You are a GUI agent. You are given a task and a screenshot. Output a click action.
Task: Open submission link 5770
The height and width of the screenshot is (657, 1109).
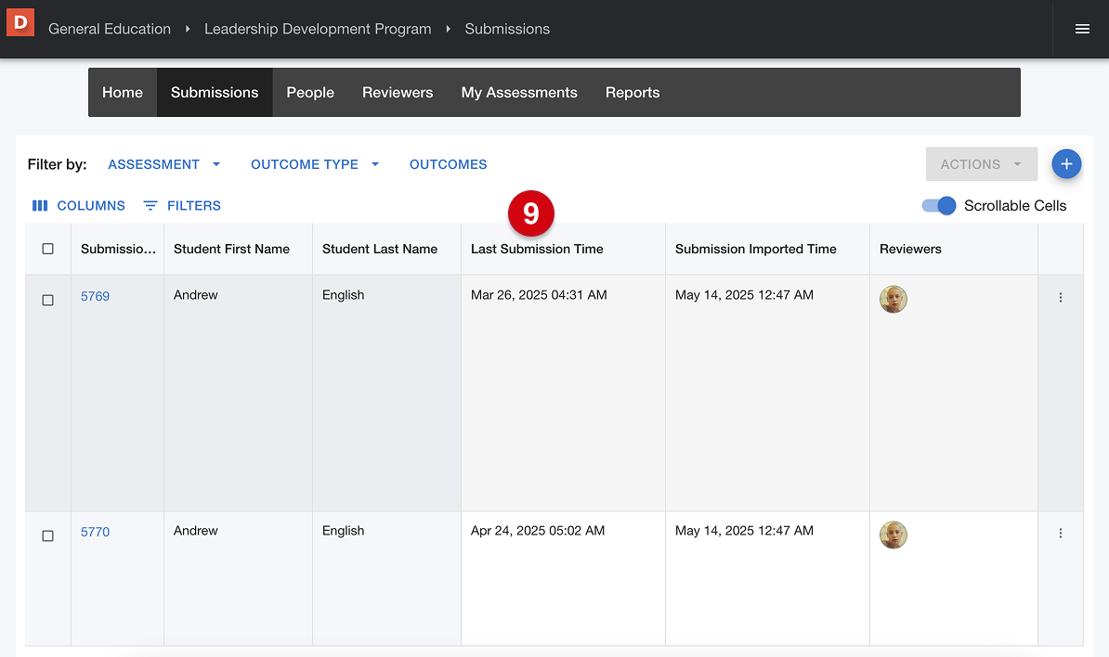[x=95, y=532]
